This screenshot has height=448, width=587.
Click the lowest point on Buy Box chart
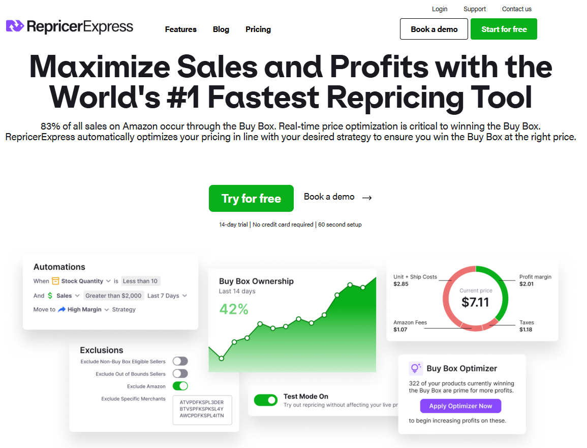point(221,358)
